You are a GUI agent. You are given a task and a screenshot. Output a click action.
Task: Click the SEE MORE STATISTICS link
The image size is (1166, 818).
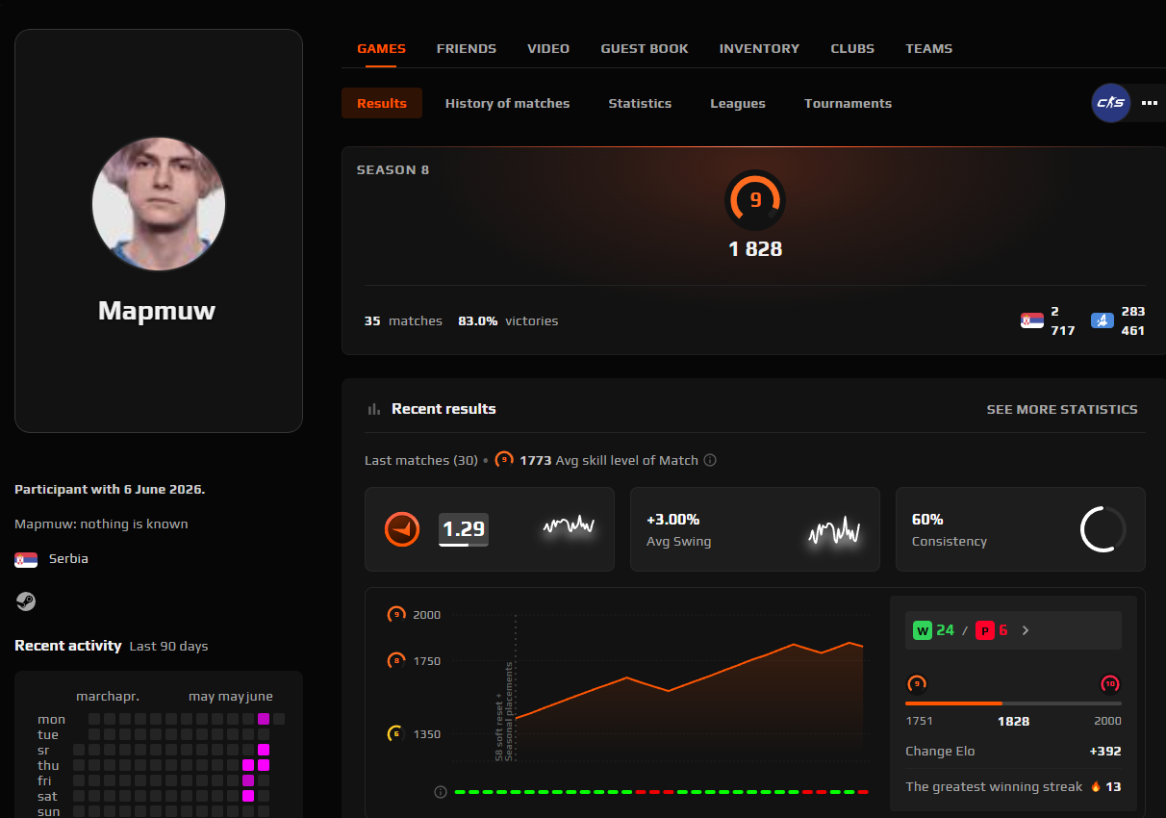pos(1062,409)
